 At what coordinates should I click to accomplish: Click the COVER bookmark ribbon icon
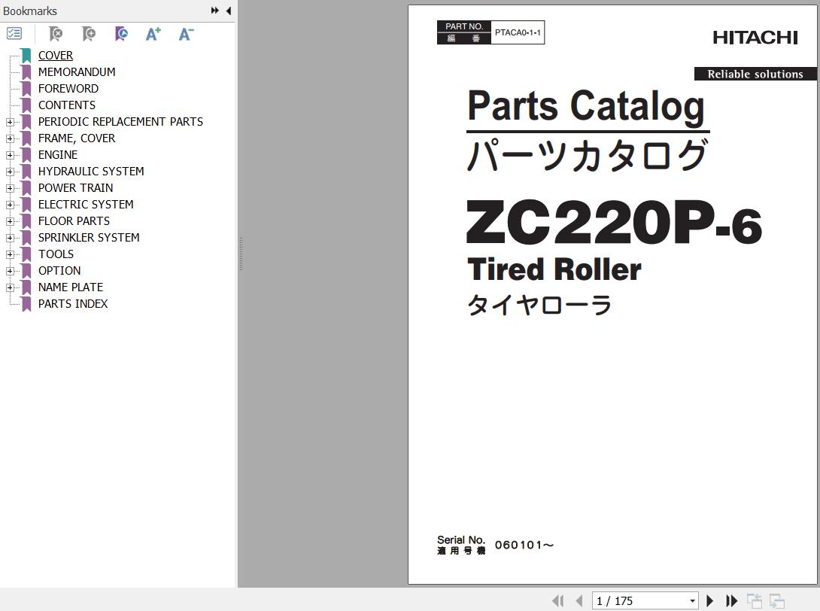26,56
